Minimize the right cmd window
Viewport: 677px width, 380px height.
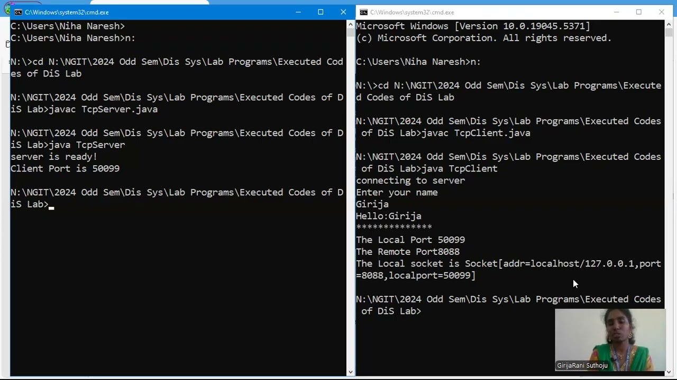(616, 12)
